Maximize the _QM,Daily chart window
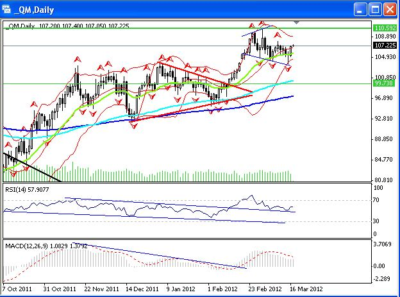 375,10
